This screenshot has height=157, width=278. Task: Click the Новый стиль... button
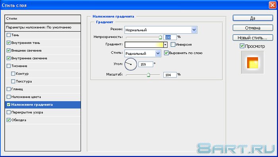coord(253,38)
